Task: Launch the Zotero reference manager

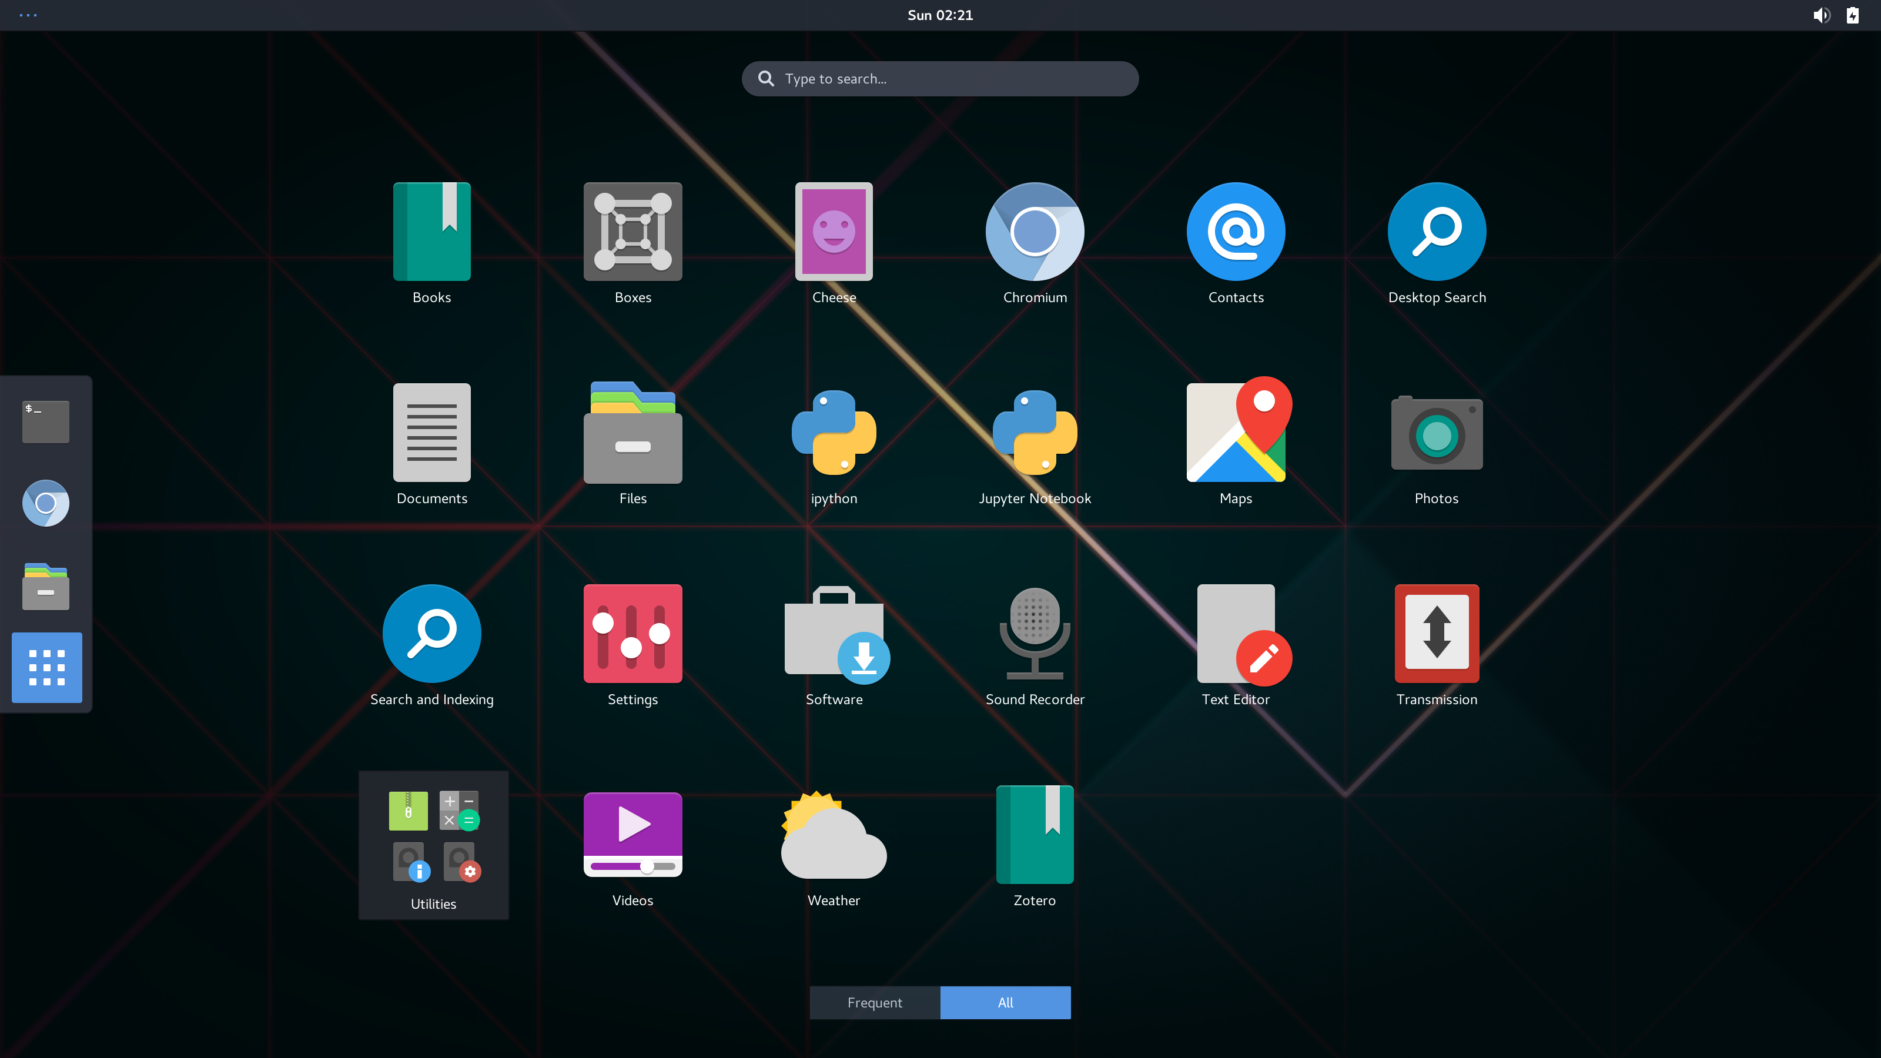Action: click(1034, 835)
